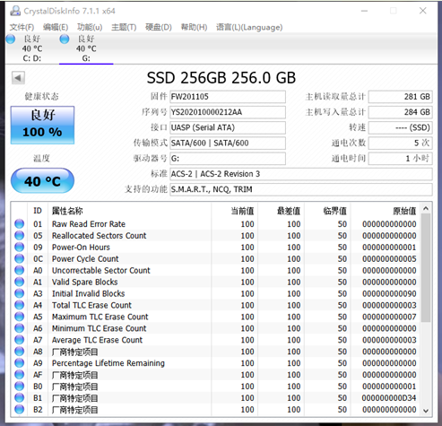The image size is (442, 426).
Task: Click the 良好 100 % health status button
Action: pyautogui.click(x=42, y=125)
